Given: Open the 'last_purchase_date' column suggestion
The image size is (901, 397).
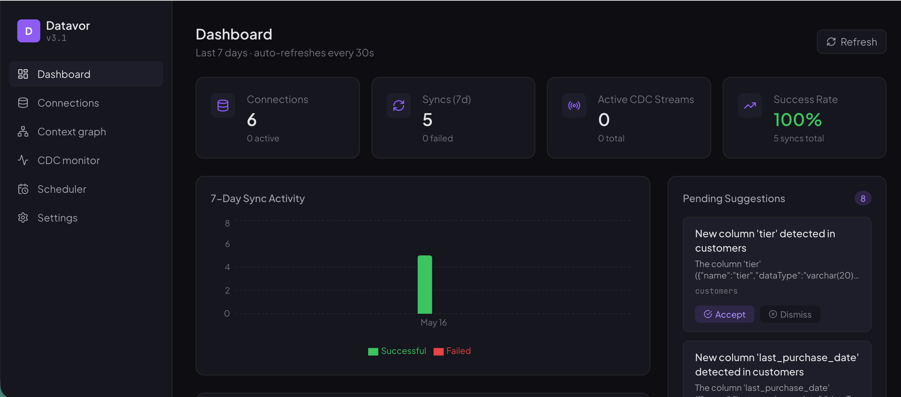Looking at the screenshot, I should (777, 369).
